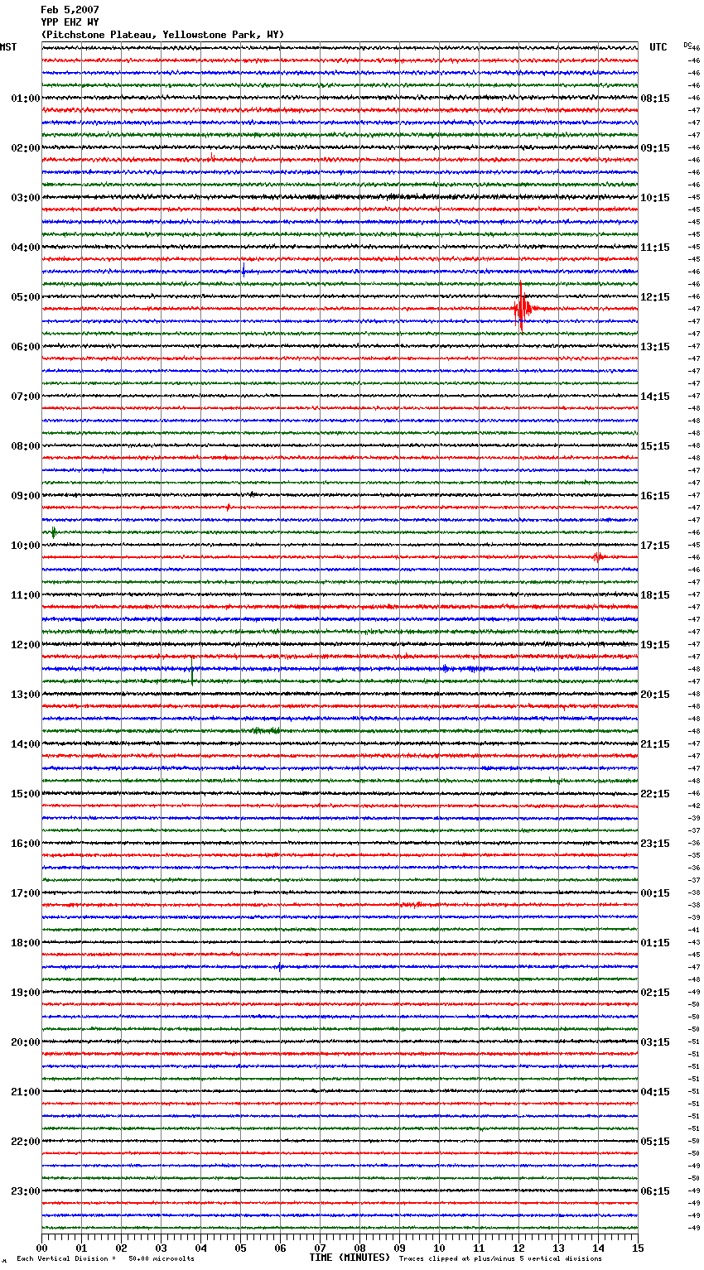This screenshot has width=704, height=1270.
Task: Click the 22:00 MST time label
Action: pos(26,1142)
